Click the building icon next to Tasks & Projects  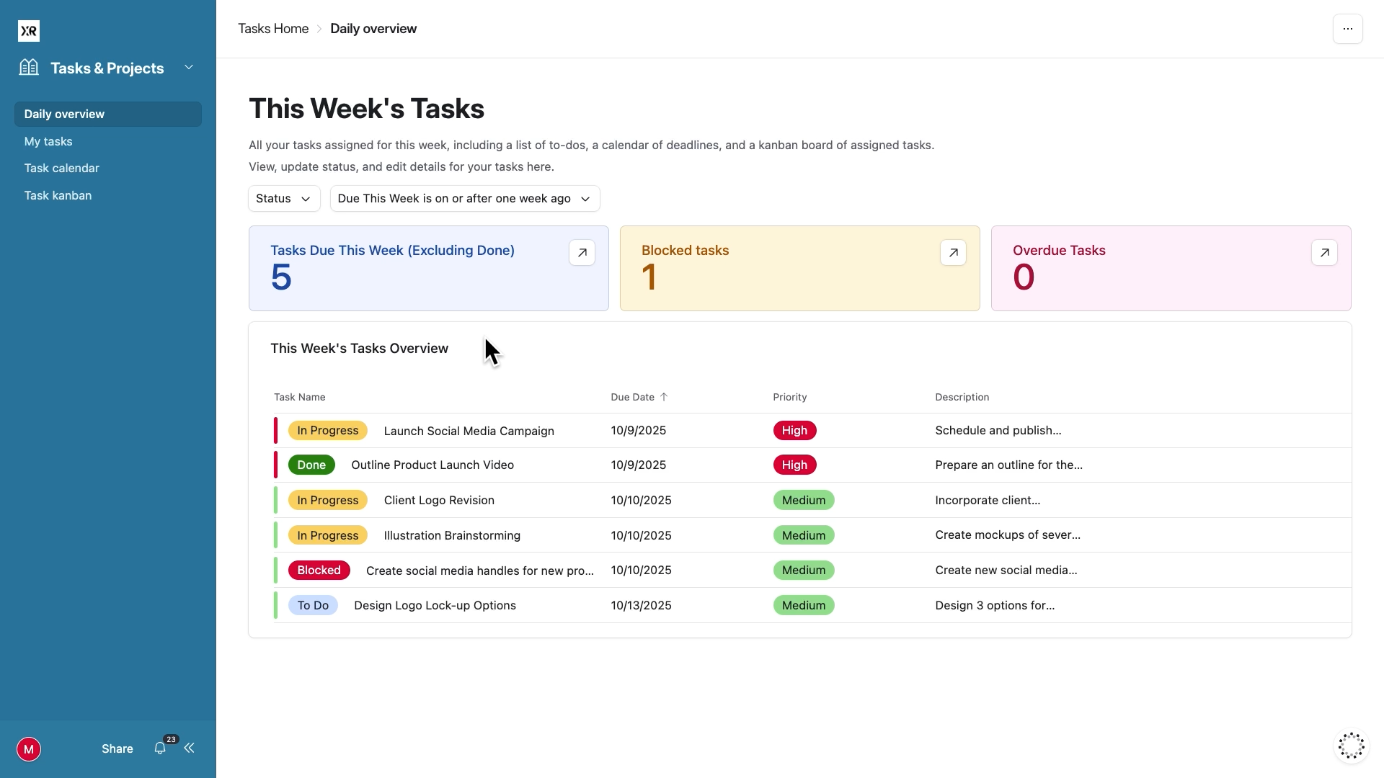[x=29, y=67]
